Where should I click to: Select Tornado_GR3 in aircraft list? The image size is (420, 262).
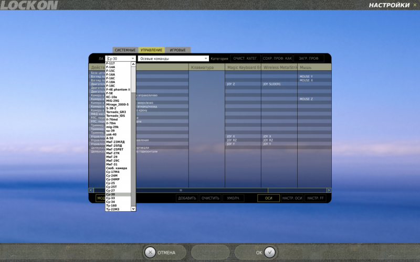pos(118,112)
